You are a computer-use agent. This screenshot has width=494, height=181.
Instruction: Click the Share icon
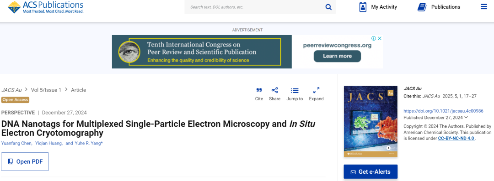[275, 90]
